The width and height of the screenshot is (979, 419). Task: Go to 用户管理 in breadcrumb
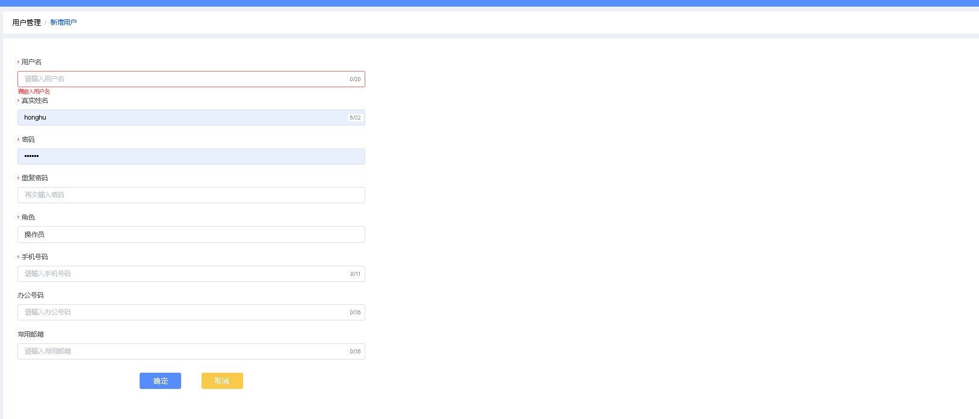coord(26,22)
